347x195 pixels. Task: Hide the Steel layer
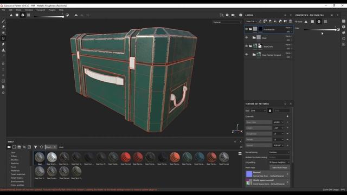click(247, 37)
